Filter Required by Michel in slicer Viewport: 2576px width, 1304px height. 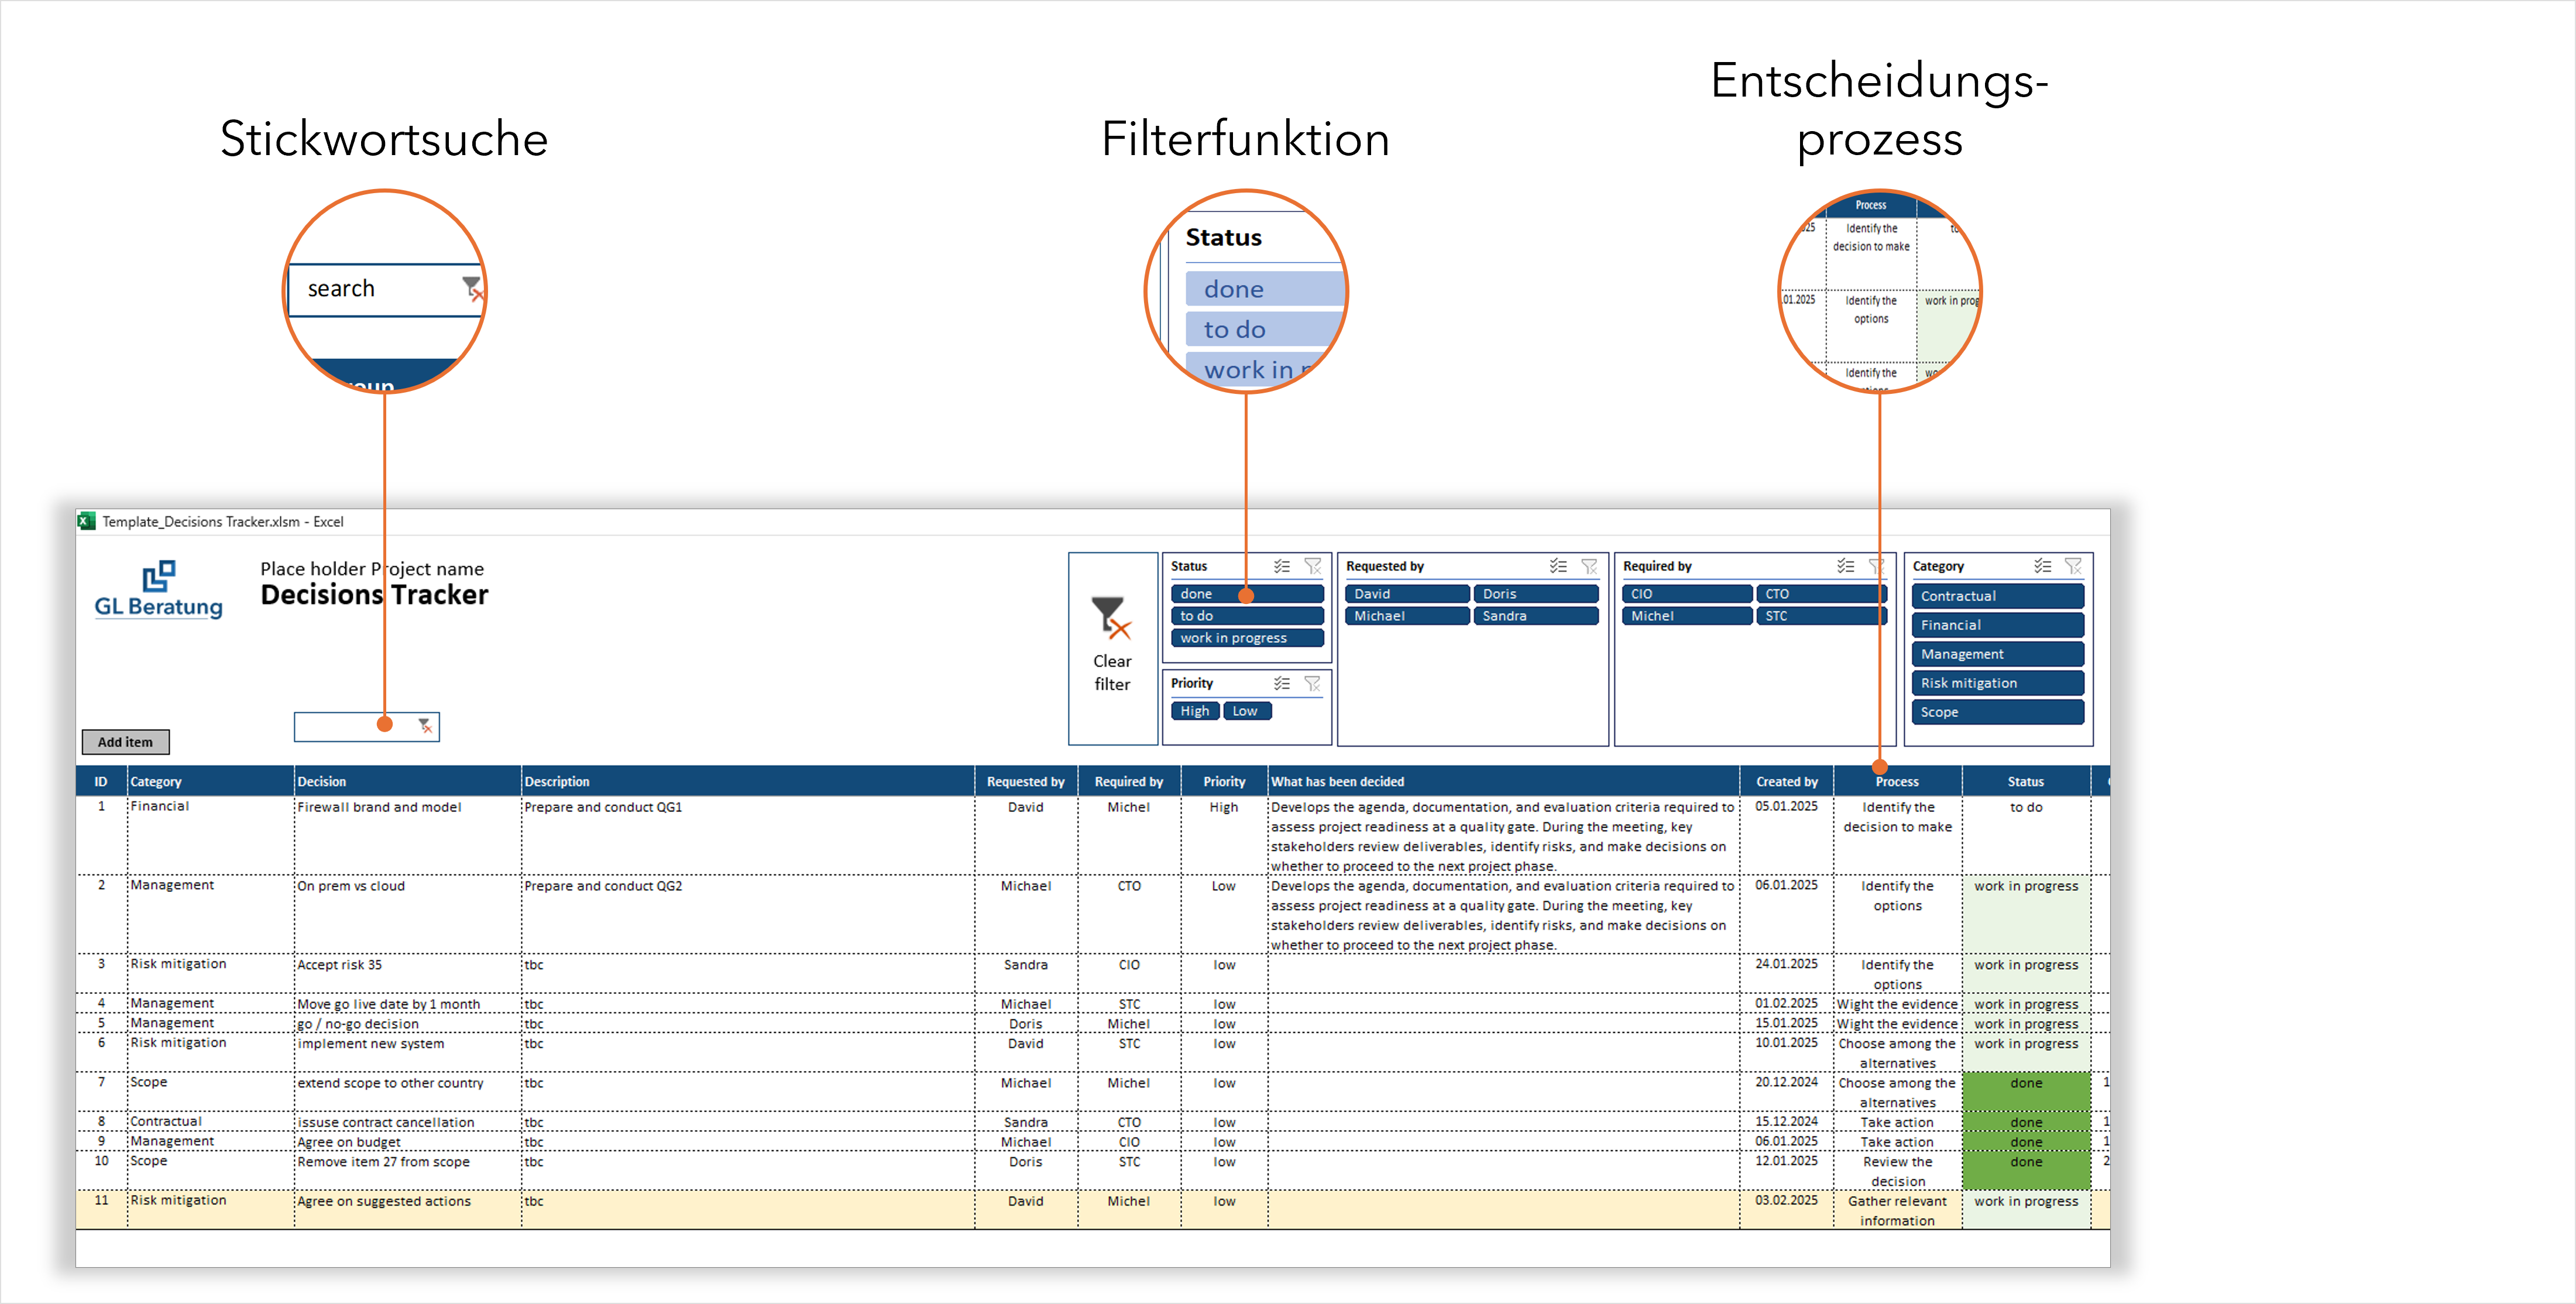coord(1687,616)
